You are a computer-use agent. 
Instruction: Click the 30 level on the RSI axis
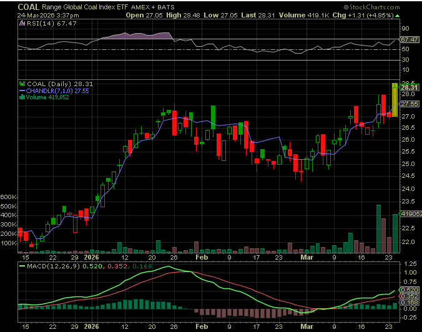tap(405, 60)
